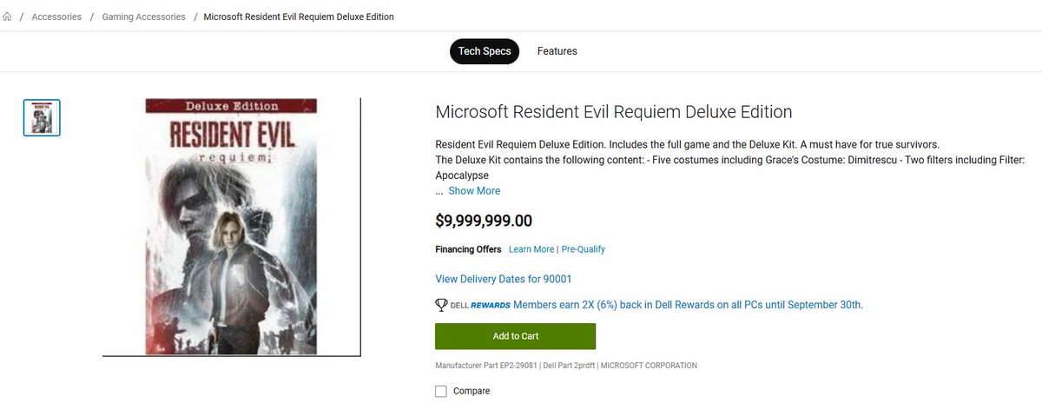Click the Dell Rewards trophy icon
The height and width of the screenshot is (403, 1042).
[x=441, y=305]
